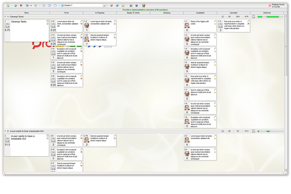Screen dimensions: 291x194
Task: Click the orange status dot on task 1.16
Action: [81, 79]
